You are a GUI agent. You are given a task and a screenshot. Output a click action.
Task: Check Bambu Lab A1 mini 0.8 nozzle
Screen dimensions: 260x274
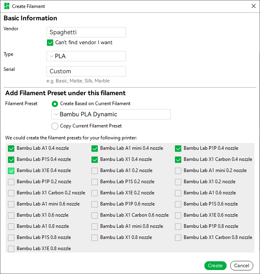(x=95, y=227)
